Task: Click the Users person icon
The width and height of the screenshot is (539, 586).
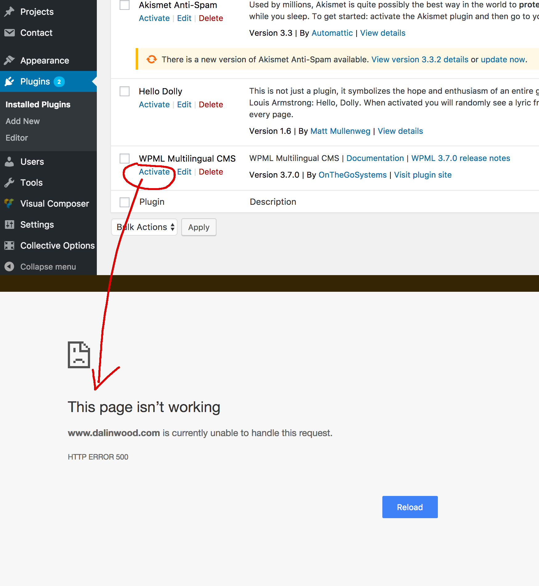Action: [10, 162]
